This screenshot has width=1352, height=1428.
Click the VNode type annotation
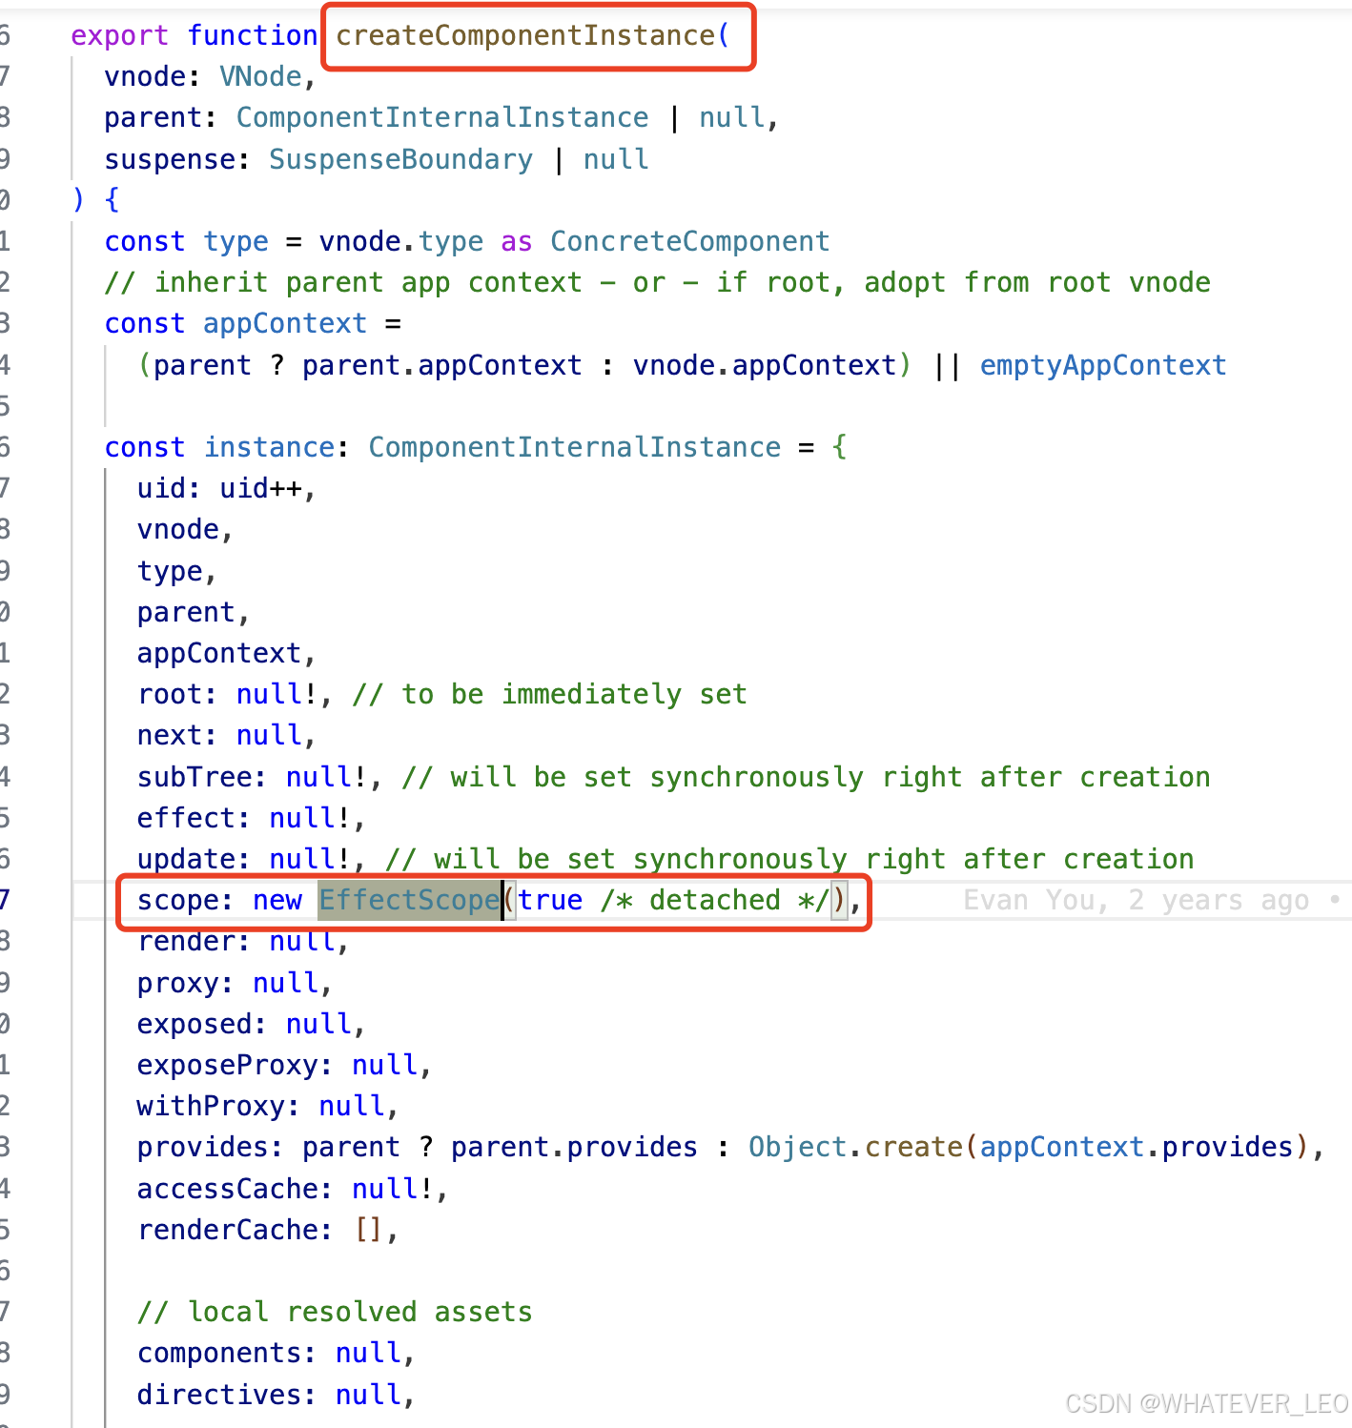pos(260,77)
